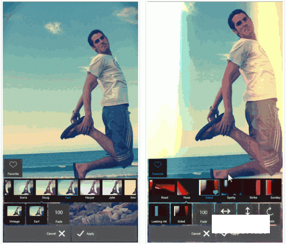This screenshot has width=286, height=244.
Task: Pick the Jyler filter thumbnail
Action: 112,190
